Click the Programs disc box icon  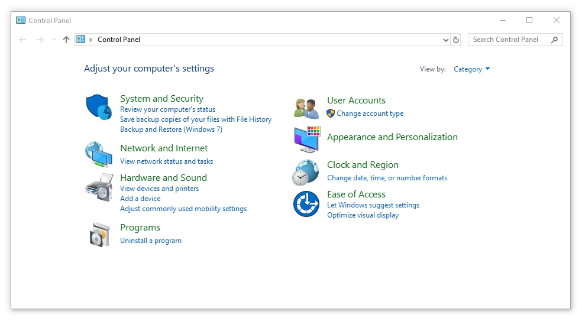[x=100, y=235]
